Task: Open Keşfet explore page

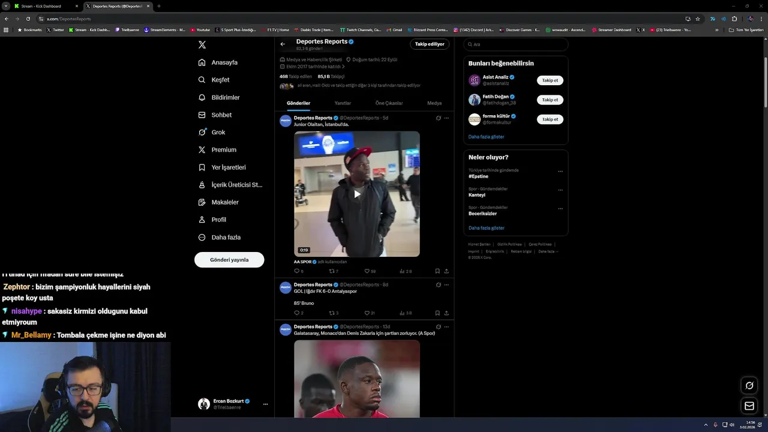Action: coord(214,80)
